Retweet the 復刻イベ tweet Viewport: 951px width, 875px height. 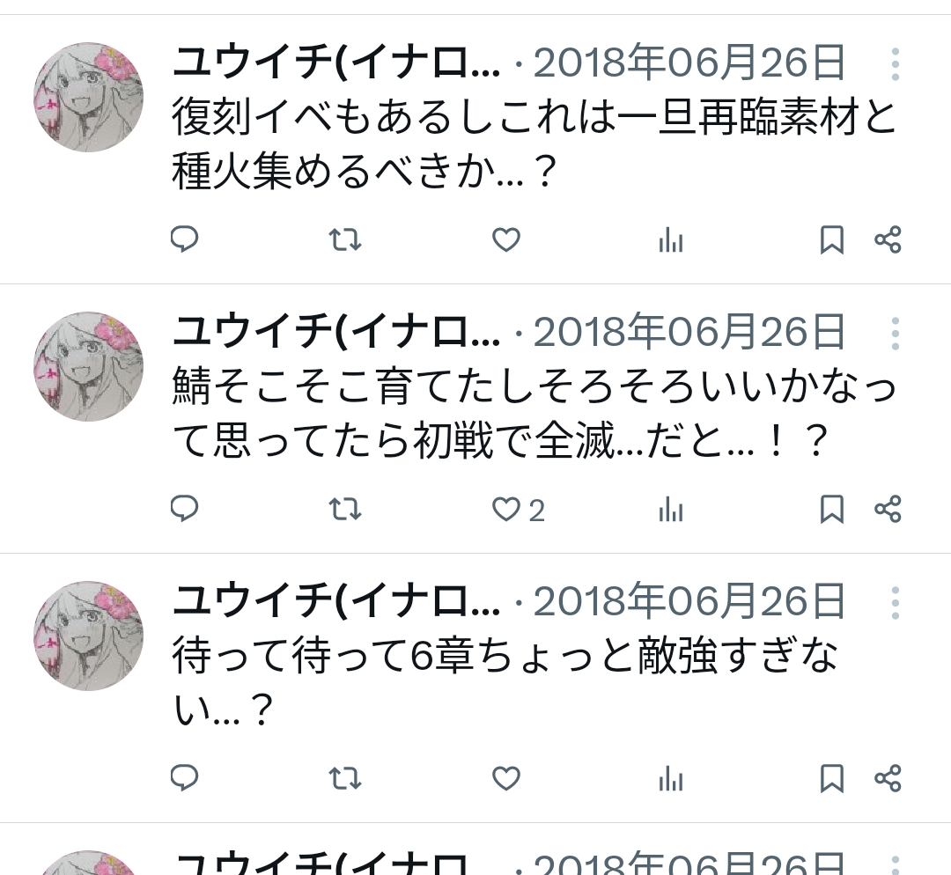coord(345,239)
